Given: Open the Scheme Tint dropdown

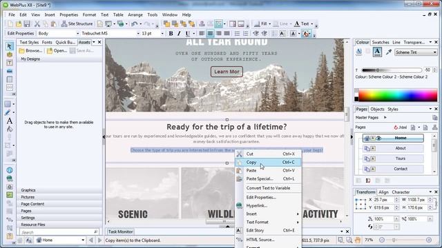Looking at the screenshot, I should (416, 52).
